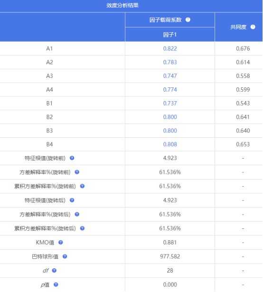Click help icon for 累积方差解释率%(旋转前)

pyautogui.click(x=82, y=186)
